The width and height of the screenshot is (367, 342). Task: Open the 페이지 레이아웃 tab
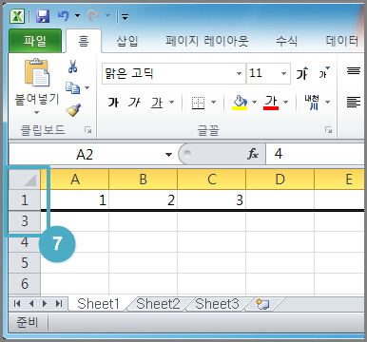point(207,41)
